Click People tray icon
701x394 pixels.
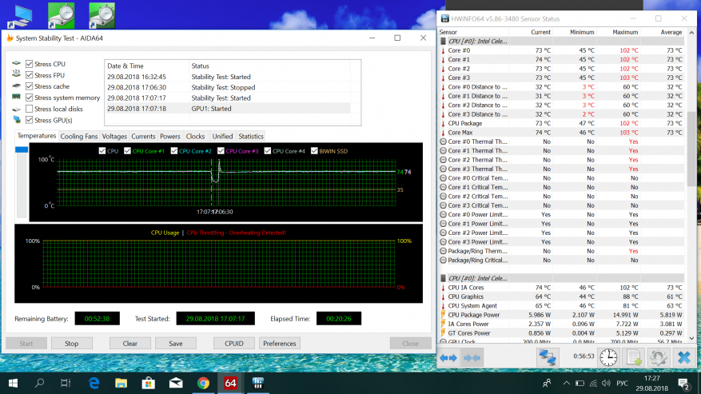(x=546, y=384)
